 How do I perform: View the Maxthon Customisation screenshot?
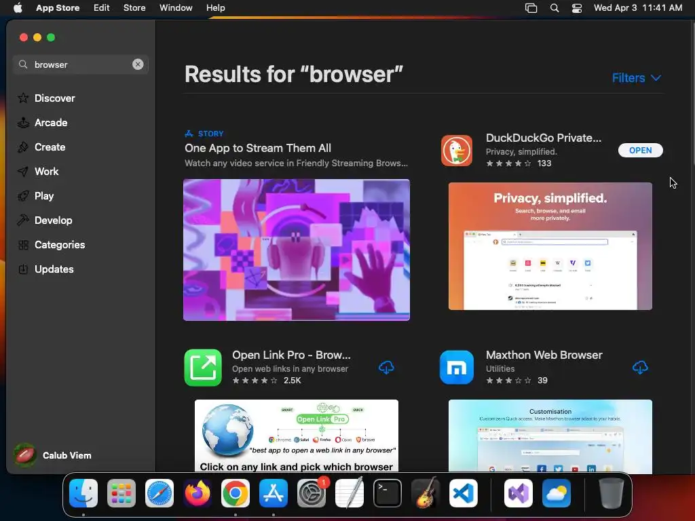click(550, 436)
